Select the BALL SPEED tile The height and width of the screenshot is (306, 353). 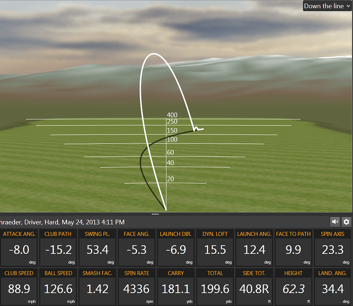click(58, 287)
